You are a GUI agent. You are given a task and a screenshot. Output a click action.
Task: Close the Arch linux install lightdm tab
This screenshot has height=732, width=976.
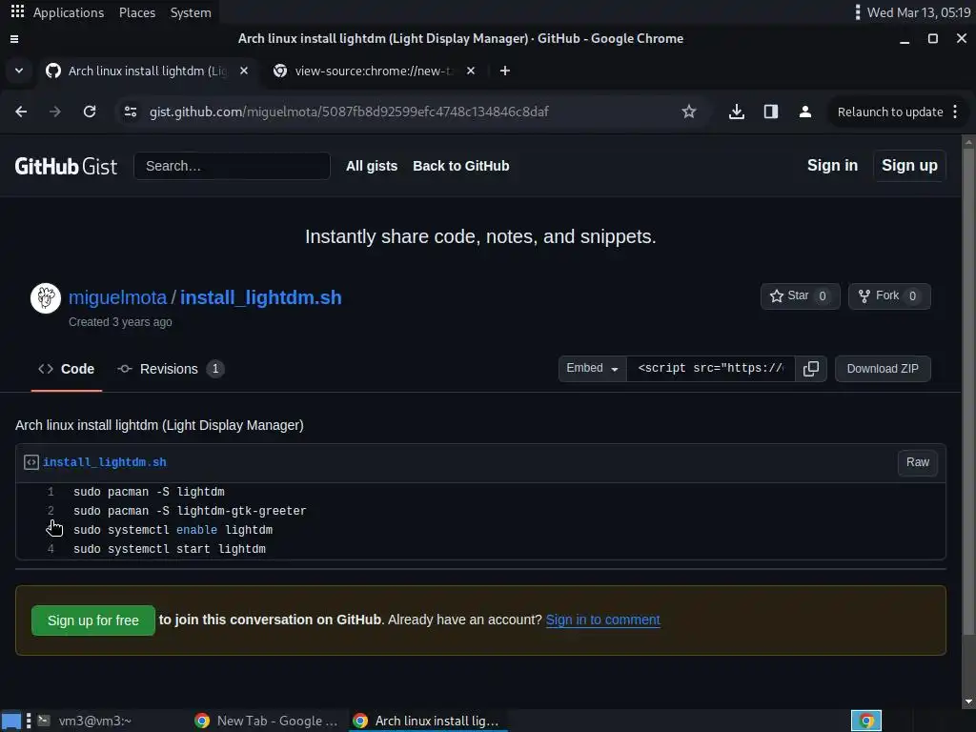(x=244, y=71)
